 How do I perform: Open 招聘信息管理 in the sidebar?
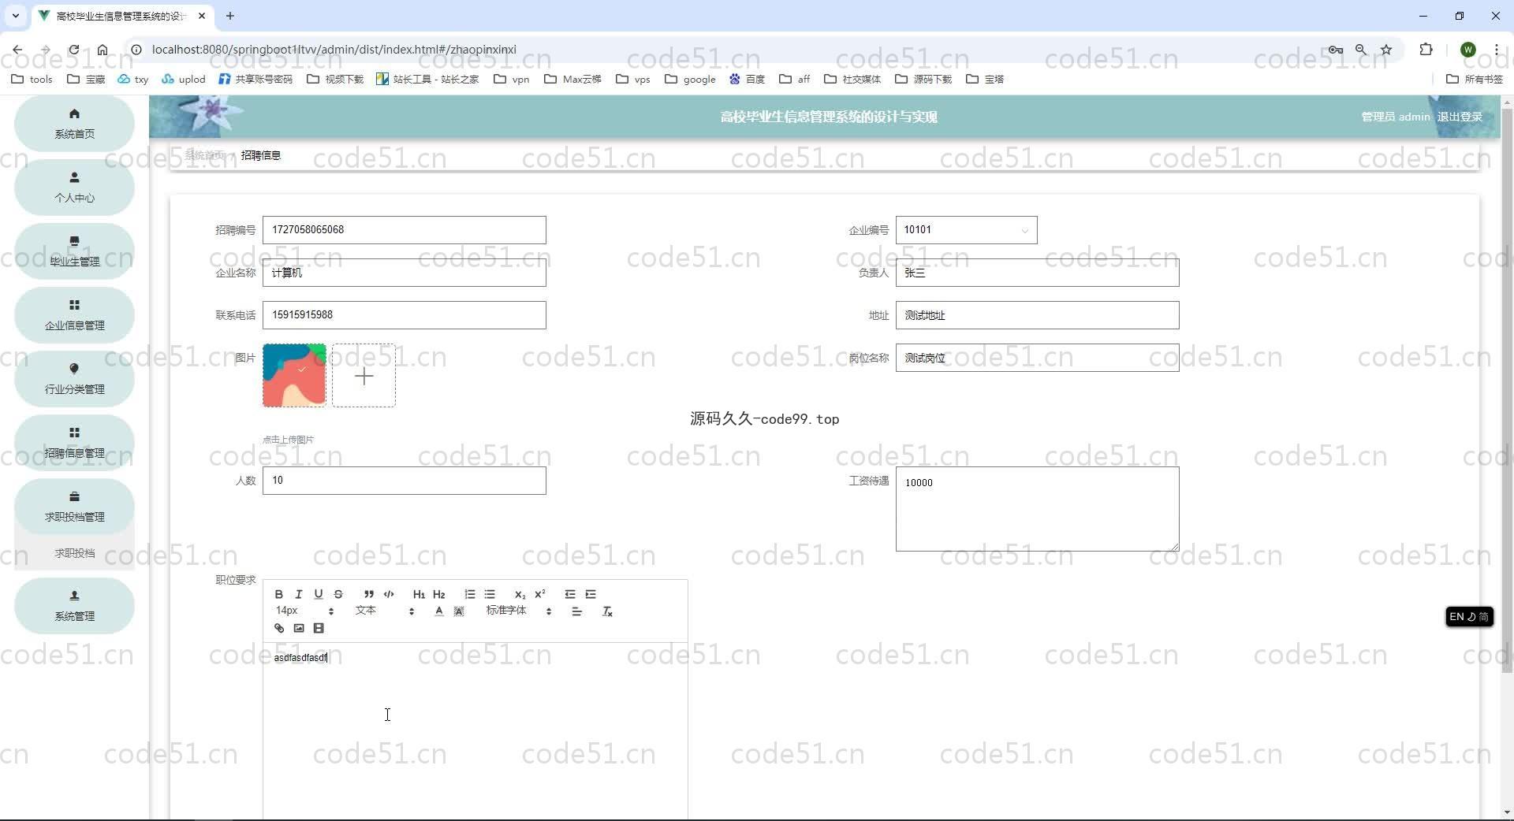[74, 443]
